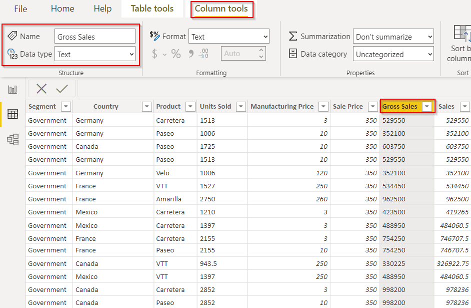Click the Data type icon
The image size is (471, 308).
click(x=12, y=54)
